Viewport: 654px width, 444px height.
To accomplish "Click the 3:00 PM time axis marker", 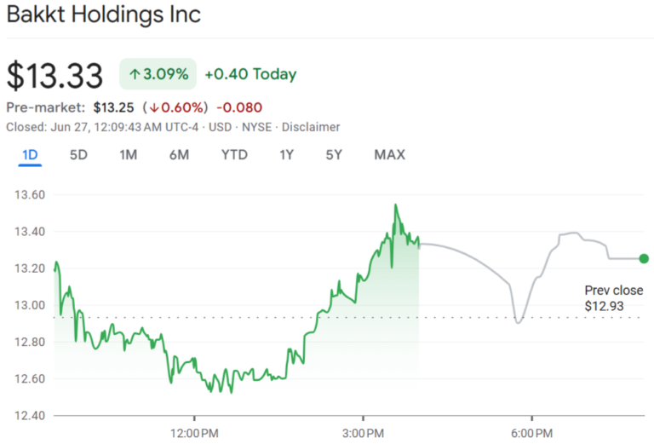I will click(364, 433).
